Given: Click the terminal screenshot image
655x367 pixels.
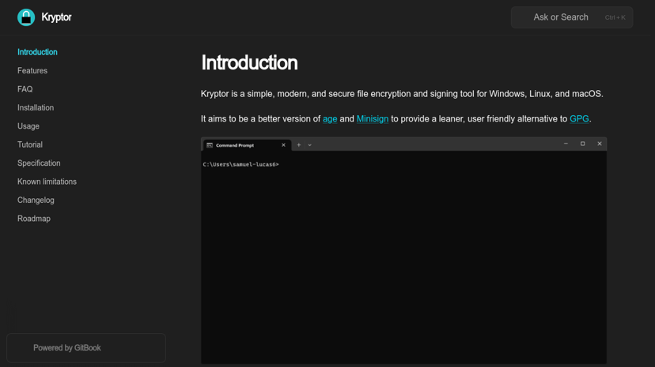Looking at the screenshot, I should (403, 250).
